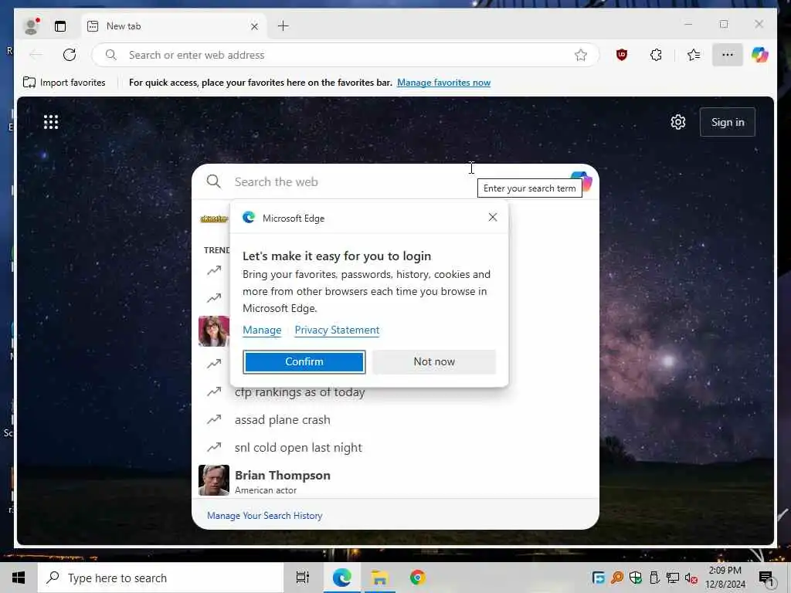Click the muted volume tray icon
This screenshot has width=791, height=593.
click(x=691, y=578)
